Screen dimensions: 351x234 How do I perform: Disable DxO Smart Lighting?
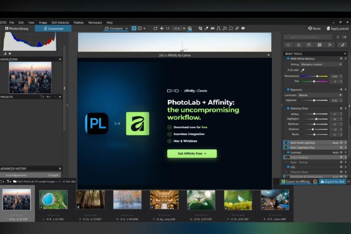tap(288, 143)
